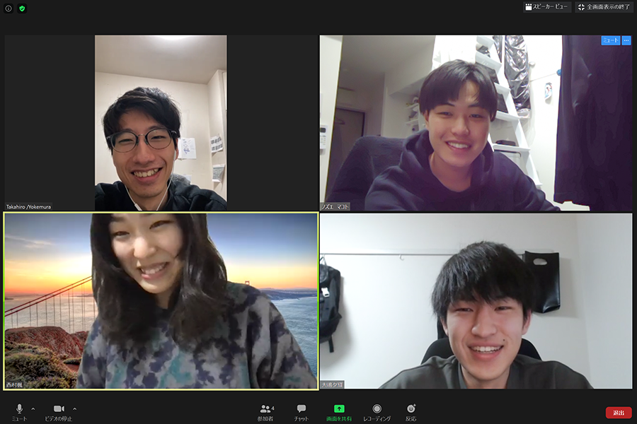Click the Takahiro /Yokemura name label
This screenshot has width=637, height=424.
pyautogui.click(x=28, y=207)
